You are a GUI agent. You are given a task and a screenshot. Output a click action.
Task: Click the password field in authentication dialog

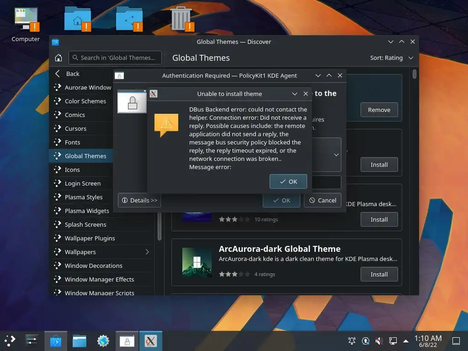click(326, 182)
